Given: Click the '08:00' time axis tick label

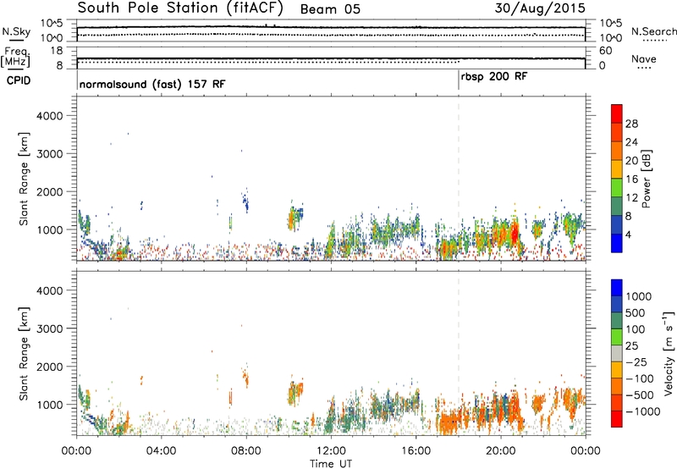Looking at the screenshot, I should (x=246, y=451).
